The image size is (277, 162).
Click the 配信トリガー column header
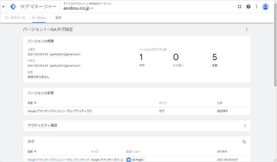[x=134, y=151]
